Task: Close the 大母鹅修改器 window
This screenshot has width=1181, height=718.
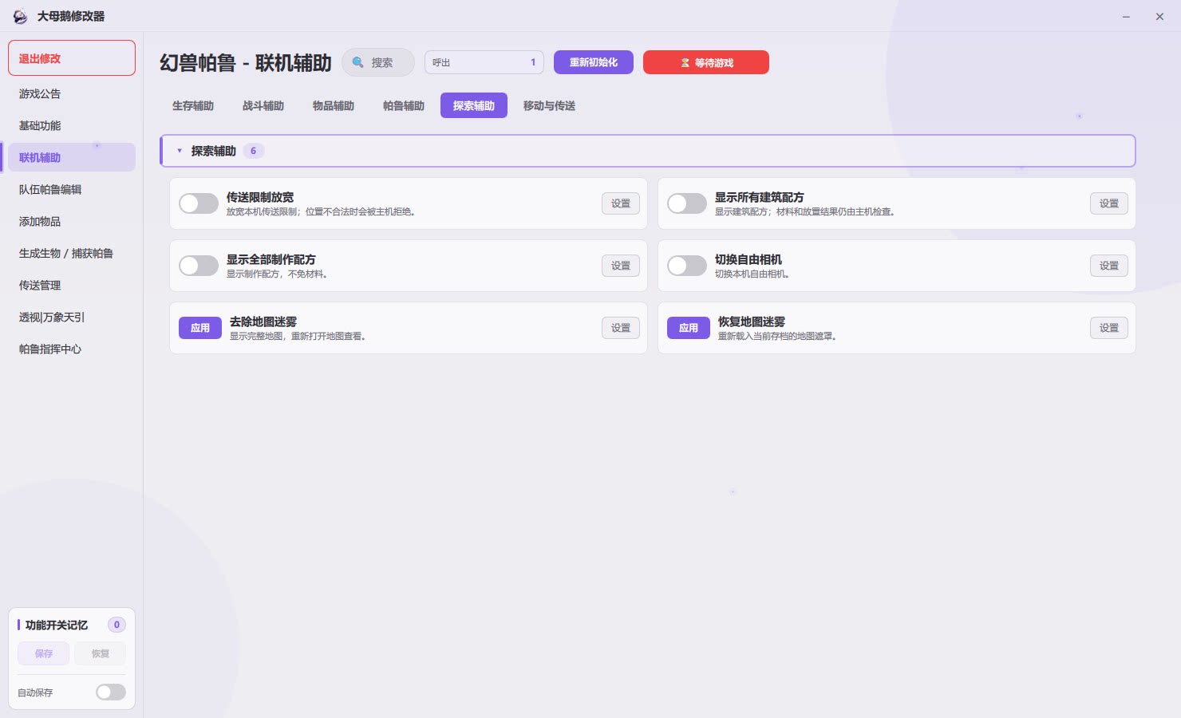Action: (1159, 16)
